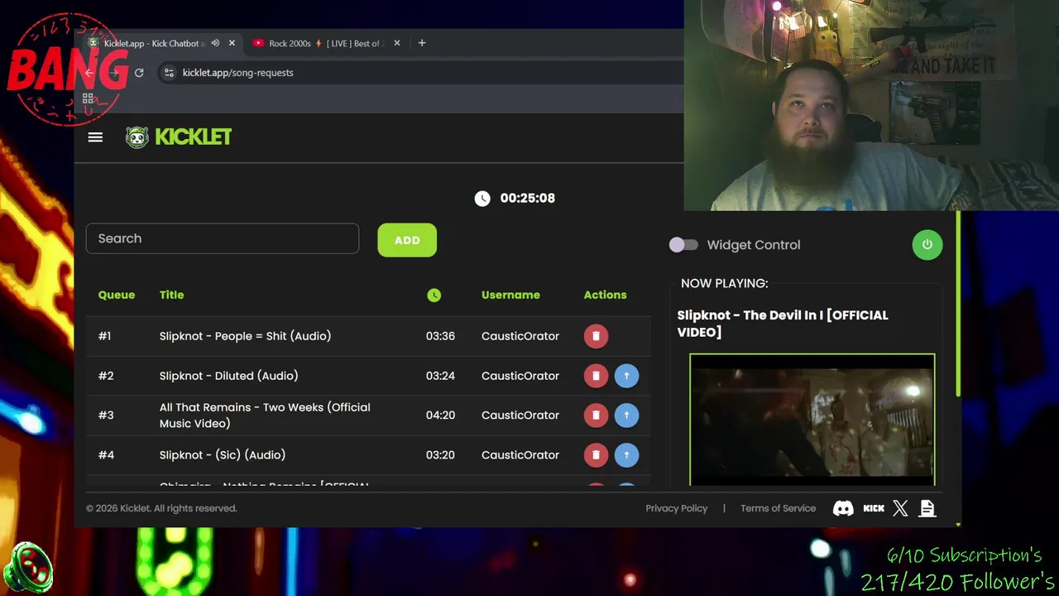The width and height of the screenshot is (1059, 596).
Task: Open a new browser tab
Action: [x=422, y=43]
